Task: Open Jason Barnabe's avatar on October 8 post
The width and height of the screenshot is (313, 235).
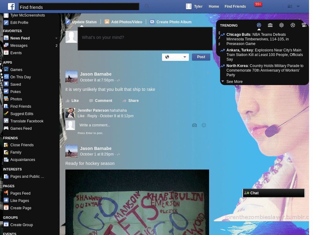Action: 72,77
